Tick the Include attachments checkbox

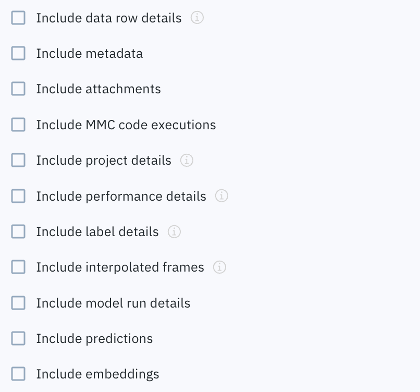tap(18, 89)
